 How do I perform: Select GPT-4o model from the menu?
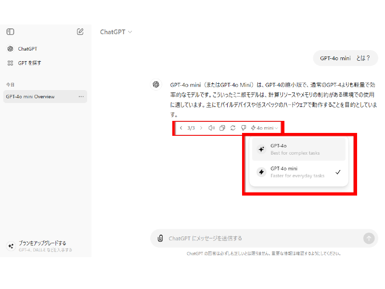(x=298, y=149)
